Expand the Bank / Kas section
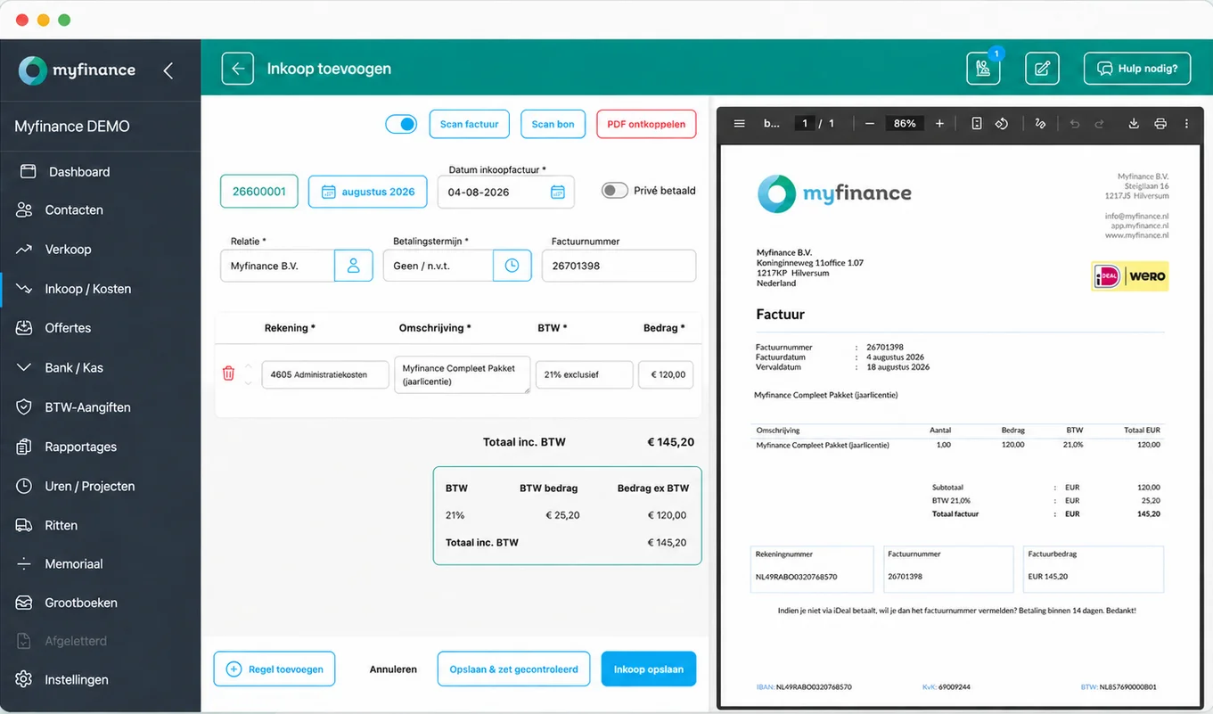 coord(74,367)
